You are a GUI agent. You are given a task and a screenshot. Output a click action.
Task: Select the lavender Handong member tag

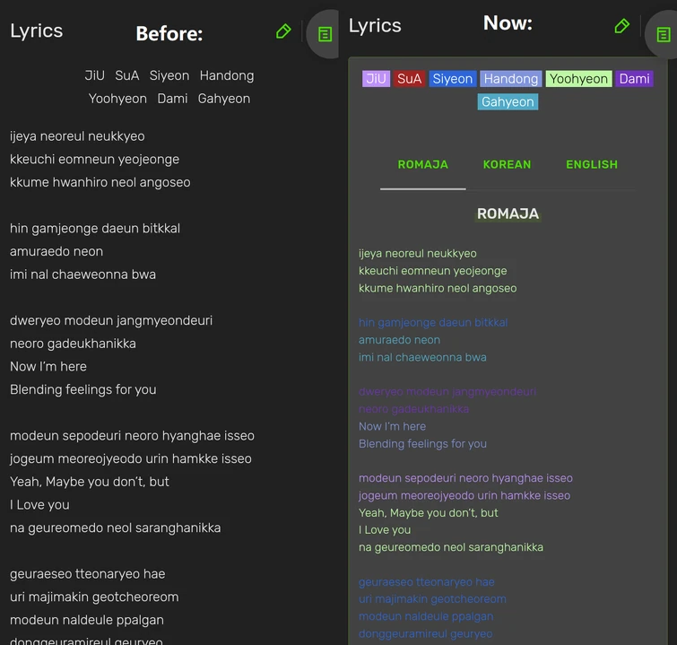(x=510, y=79)
